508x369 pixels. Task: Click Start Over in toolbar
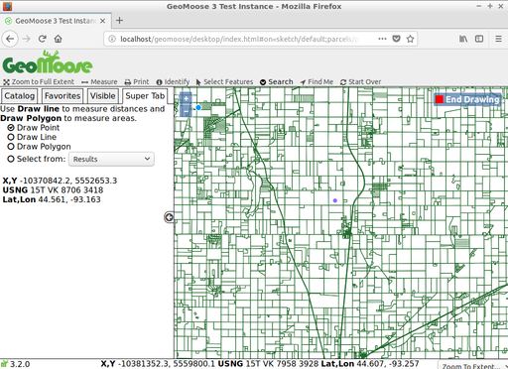point(360,81)
